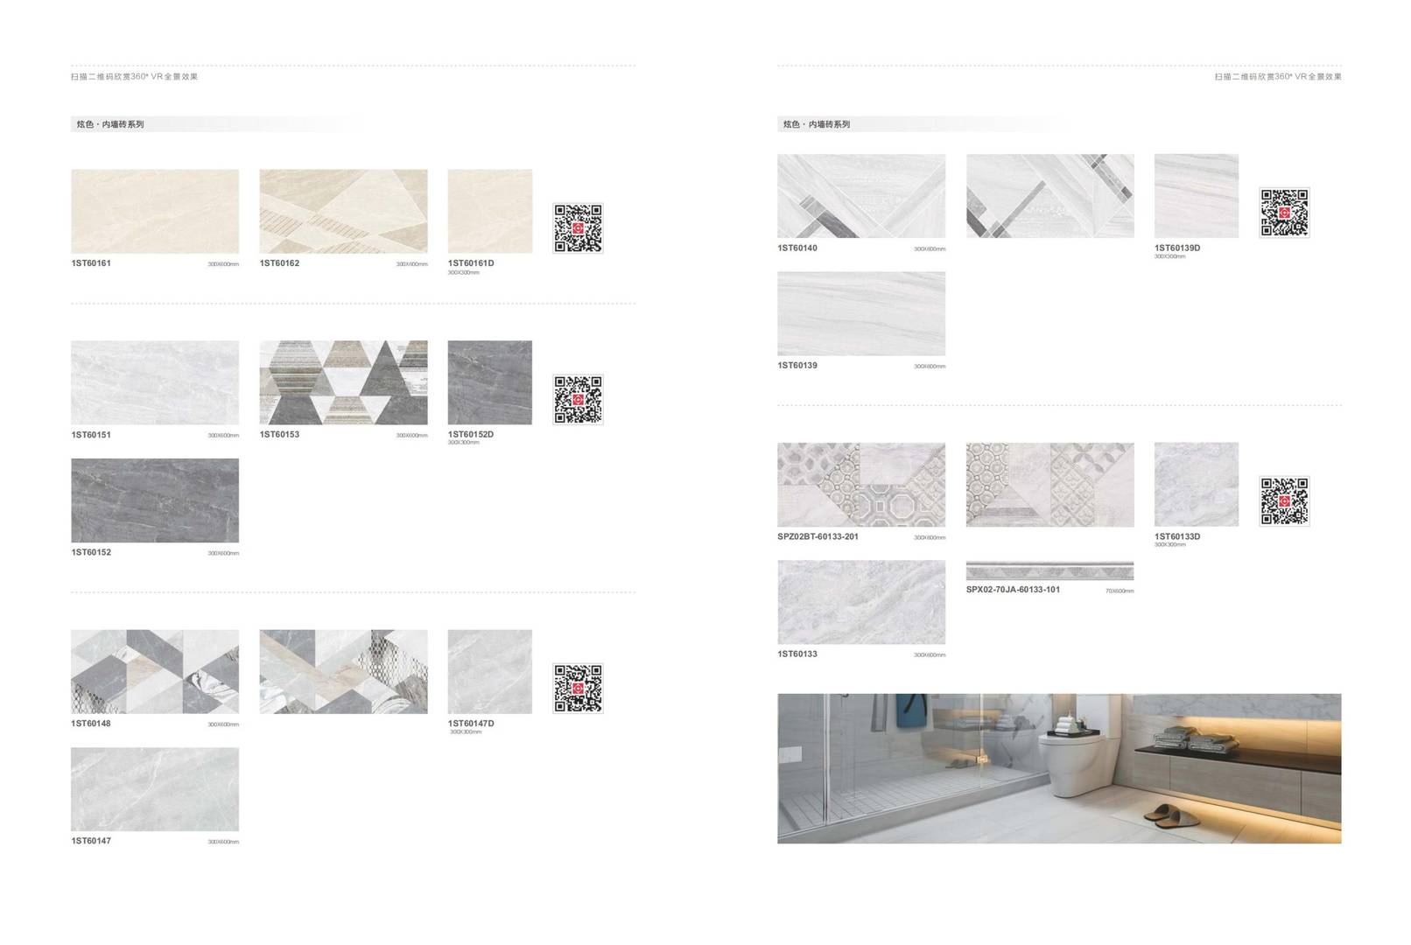Screen dimensions: 1411x945
Task: Select the triangle-patterned 1ST60153 tile image
Action: click(343, 382)
